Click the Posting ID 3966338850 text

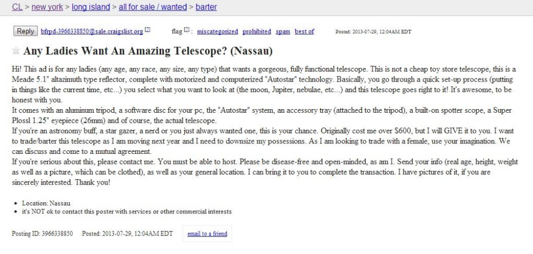click(x=42, y=233)
